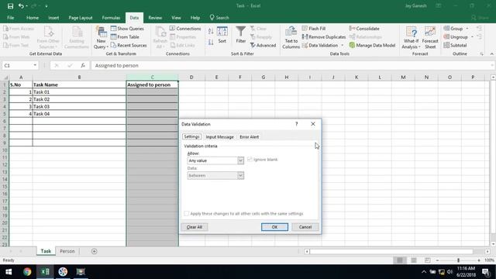Open New Query in the ribbon
Viewport: 496px width, 279px height.
(101, 38)
